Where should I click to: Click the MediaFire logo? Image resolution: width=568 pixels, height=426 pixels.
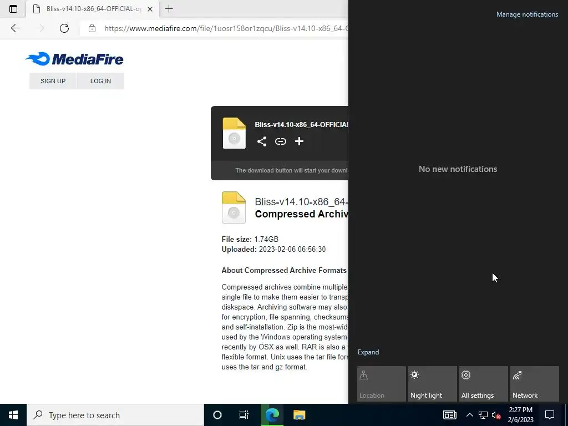(74, 59)
